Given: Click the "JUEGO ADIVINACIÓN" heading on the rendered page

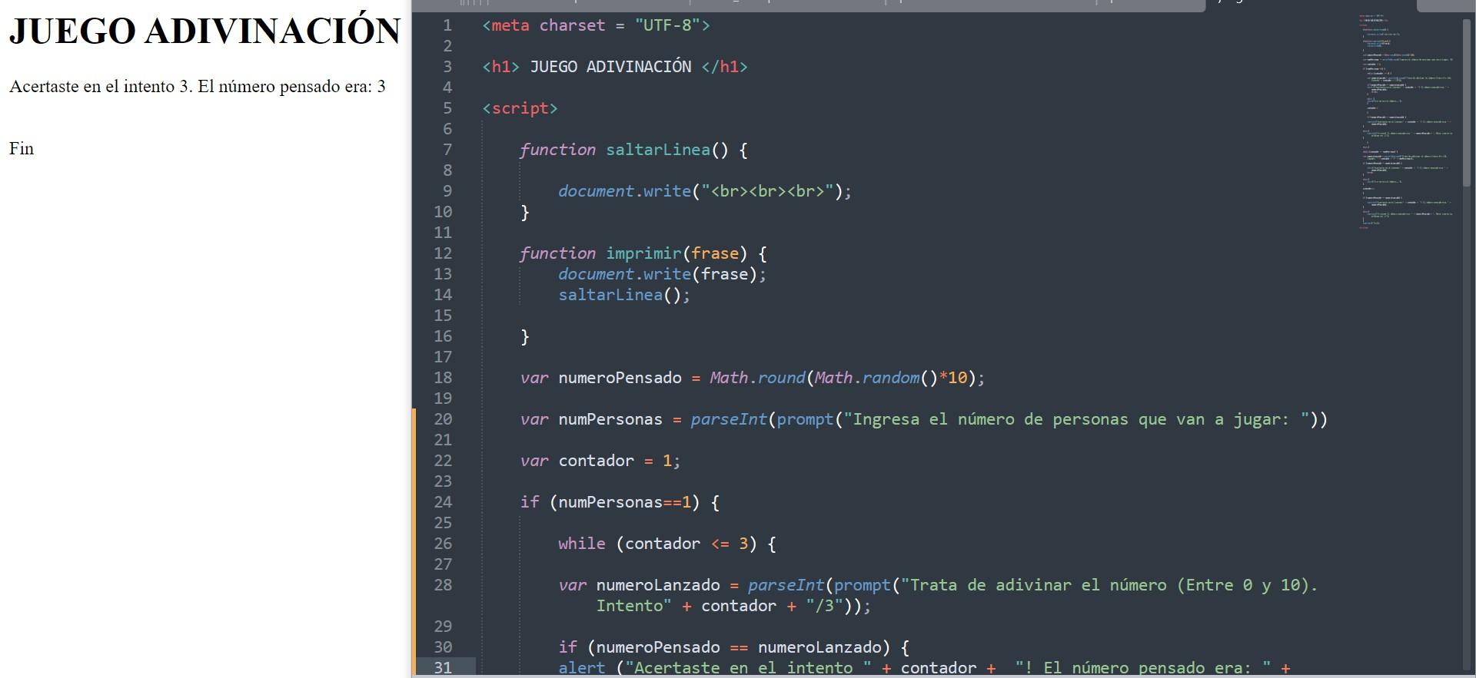Looking at the screenshot, I should 204,31.
